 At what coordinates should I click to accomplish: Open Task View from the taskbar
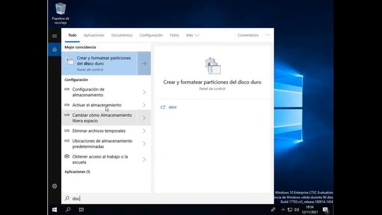(x=81, y=210)
